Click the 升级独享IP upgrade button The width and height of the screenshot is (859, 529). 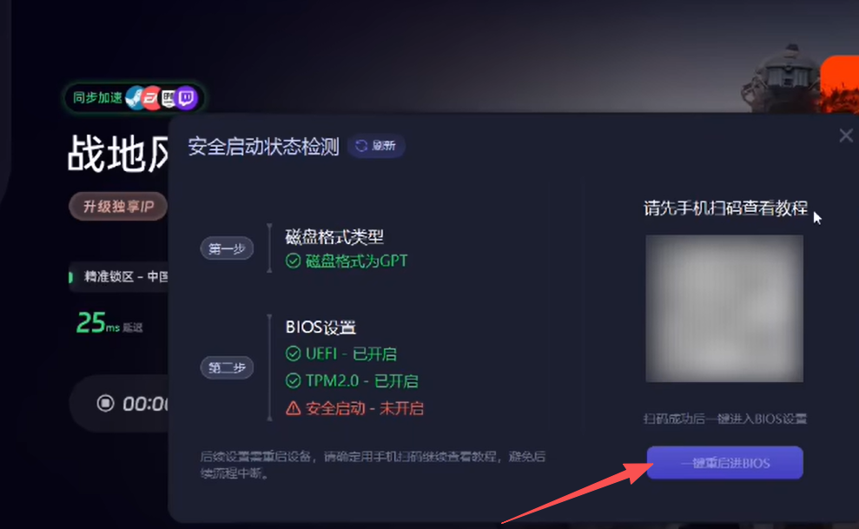coord(118,207)
